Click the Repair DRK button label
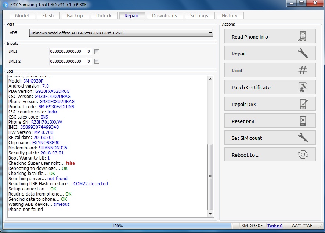Viewport: 325px width, 233px height. click(x=244, y=104)
